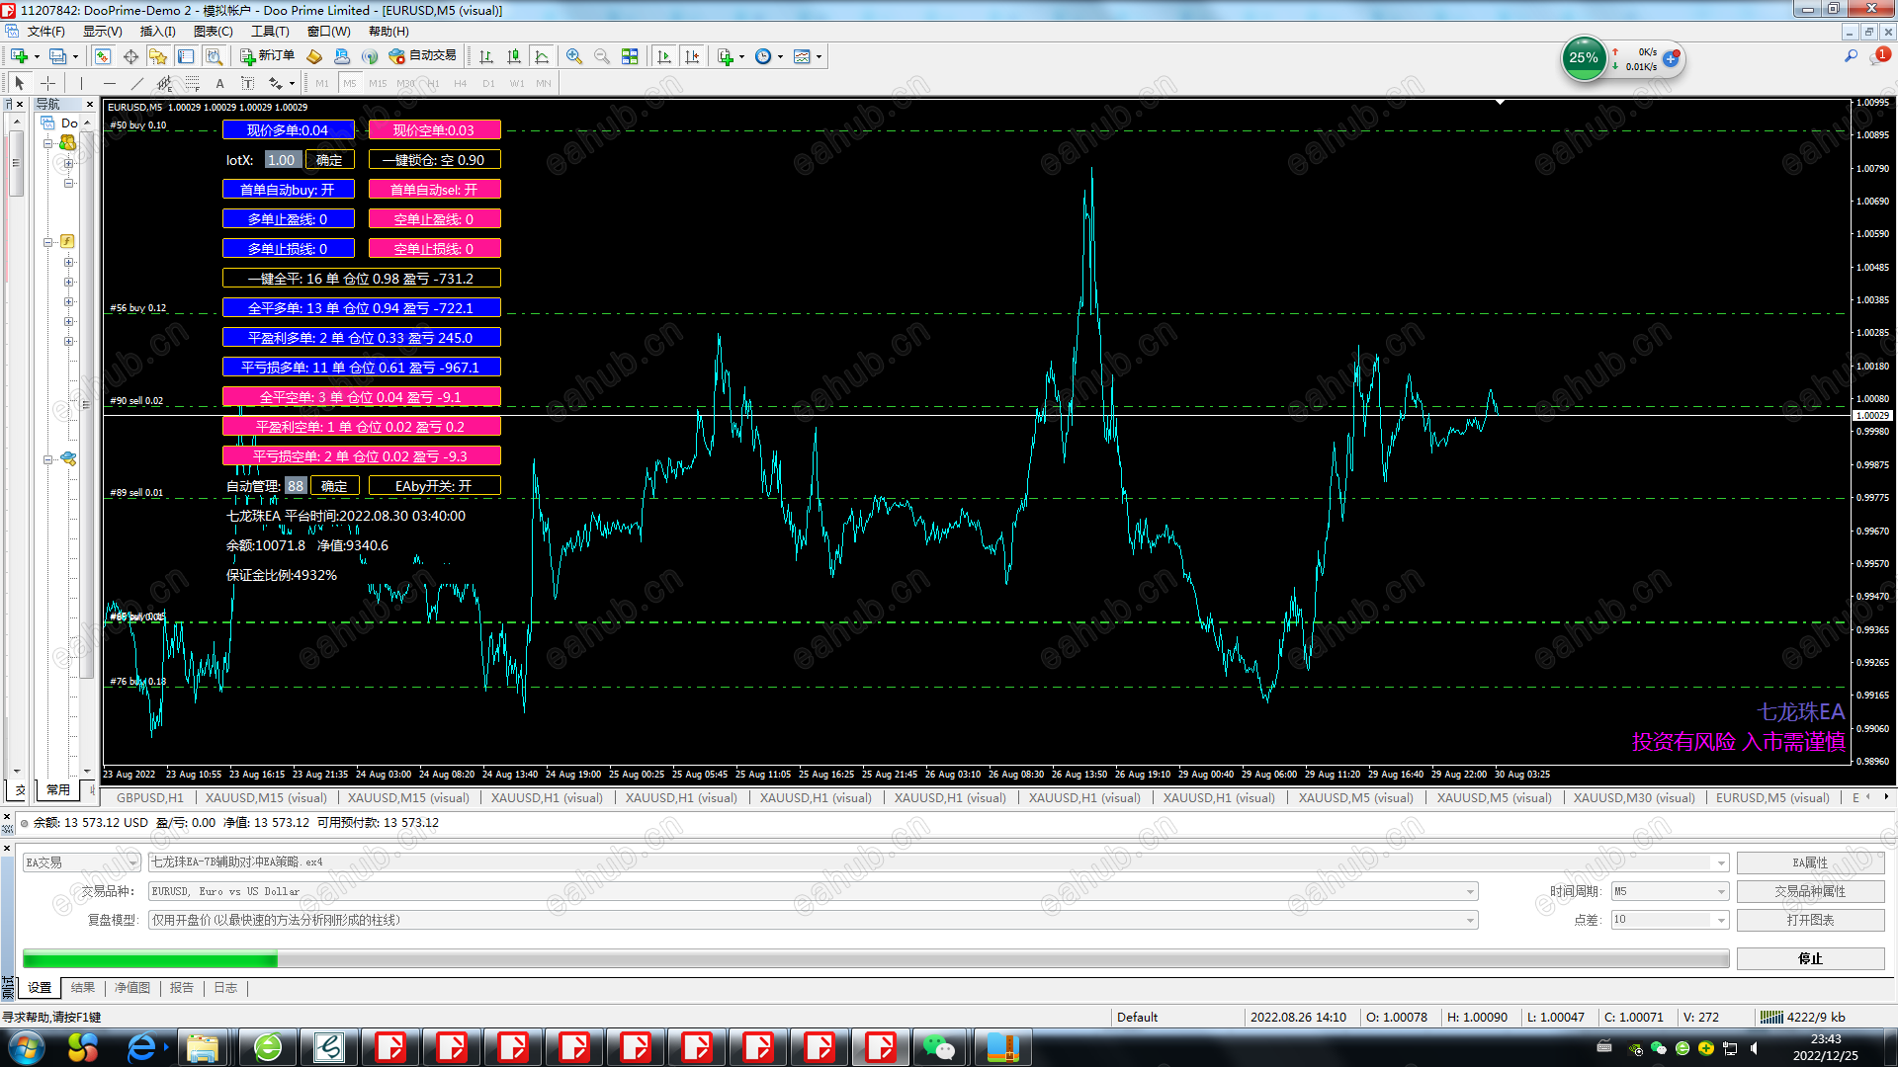Screen dimensions: 1898x1067
Task: Select the candlestick chart icon
Action: (x=514, y=56)
